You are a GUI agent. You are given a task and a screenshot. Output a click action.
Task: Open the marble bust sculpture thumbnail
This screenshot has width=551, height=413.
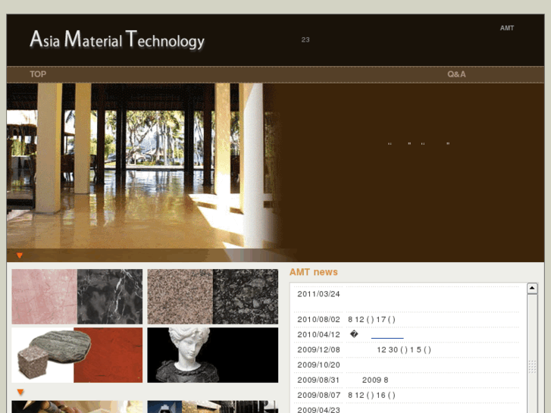point(213,355)
